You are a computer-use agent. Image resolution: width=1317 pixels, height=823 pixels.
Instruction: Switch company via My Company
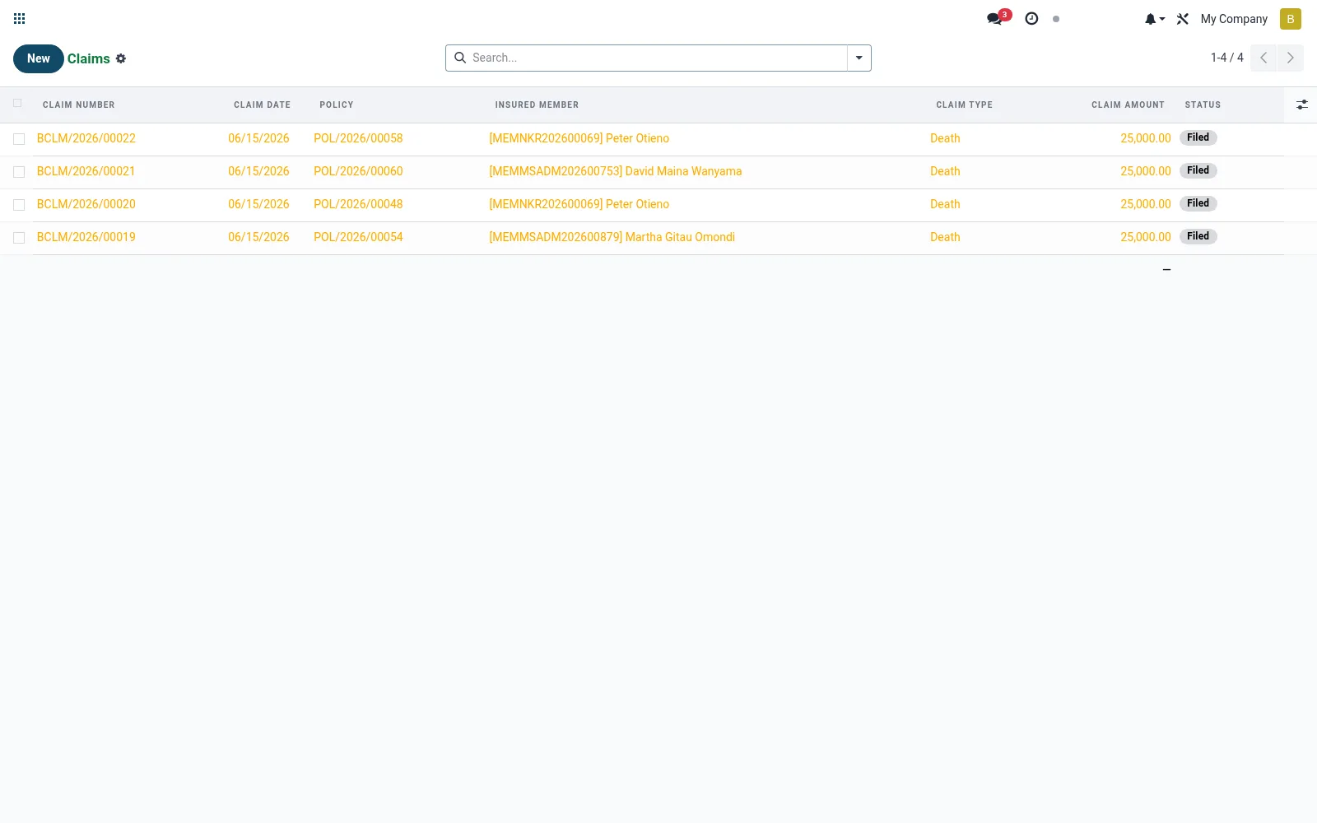pos(1234,19)
